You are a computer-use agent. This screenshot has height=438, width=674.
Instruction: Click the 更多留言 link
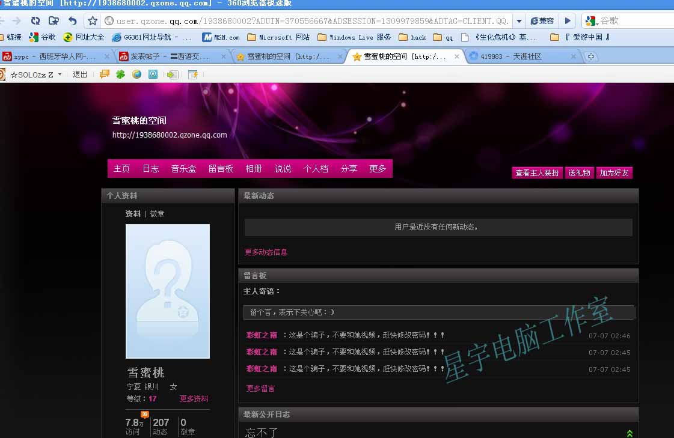point(260,389)
